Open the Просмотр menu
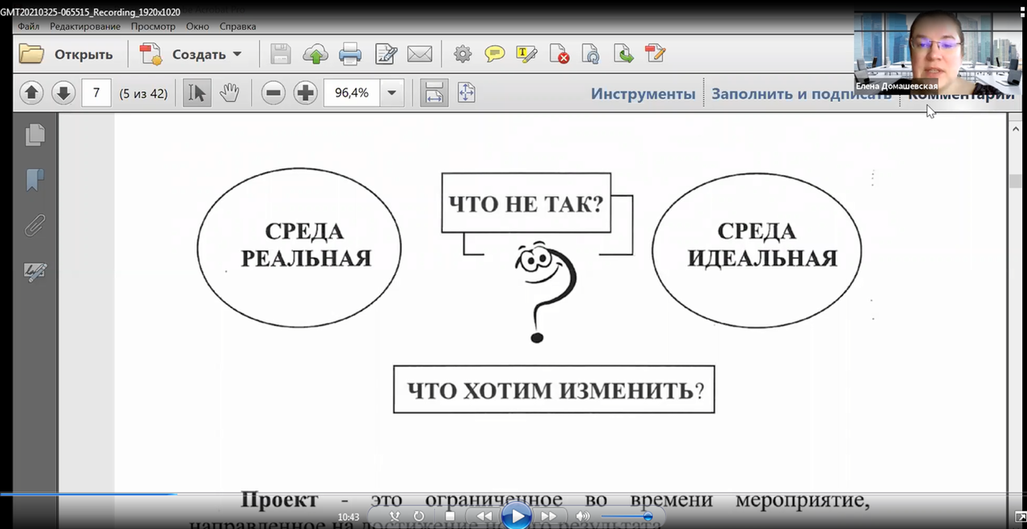The width and height of the screenshot is (1027, 529). pos(153,26)
